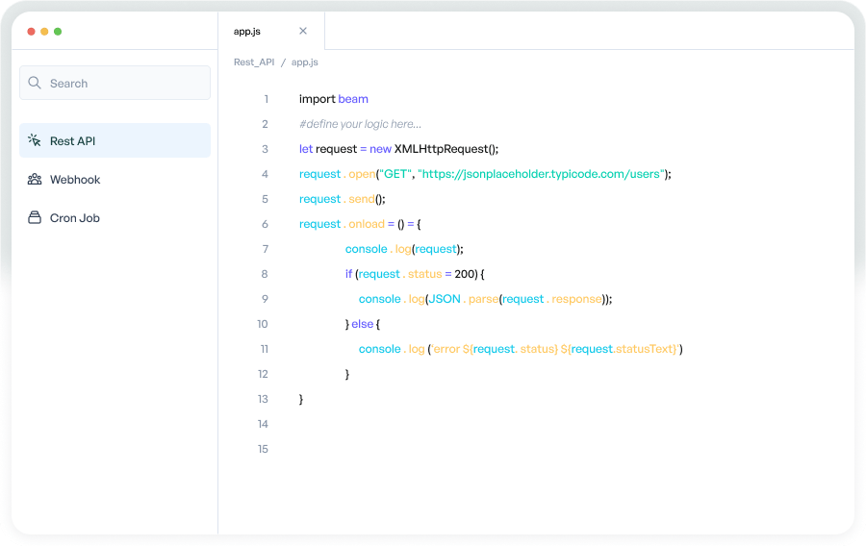Viewport: 866px width, 546px height.
Task: Click Rest_API in the breadcrumb path
Action: point(254,62)
